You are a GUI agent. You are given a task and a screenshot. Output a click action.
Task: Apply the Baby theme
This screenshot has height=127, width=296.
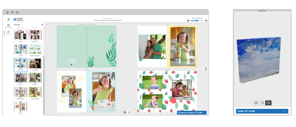coord(21,108)
